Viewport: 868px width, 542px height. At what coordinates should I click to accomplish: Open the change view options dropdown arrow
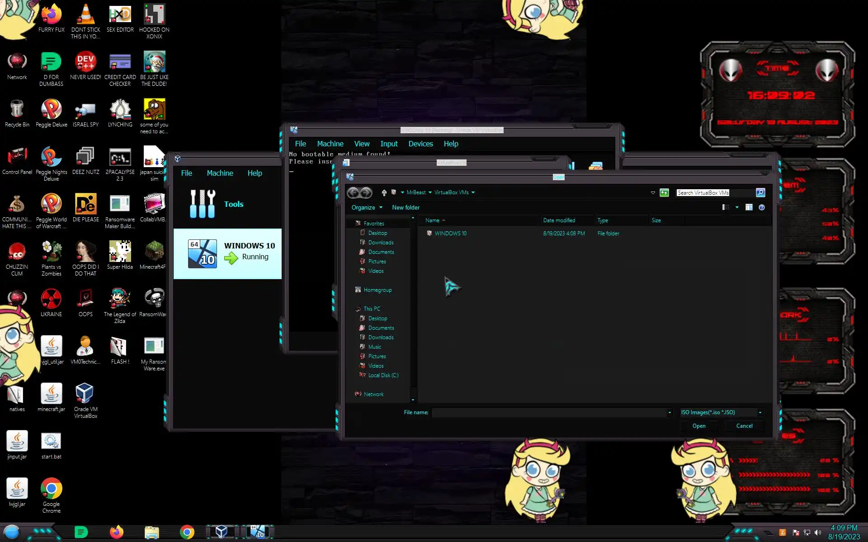click(x=737, y=207)
